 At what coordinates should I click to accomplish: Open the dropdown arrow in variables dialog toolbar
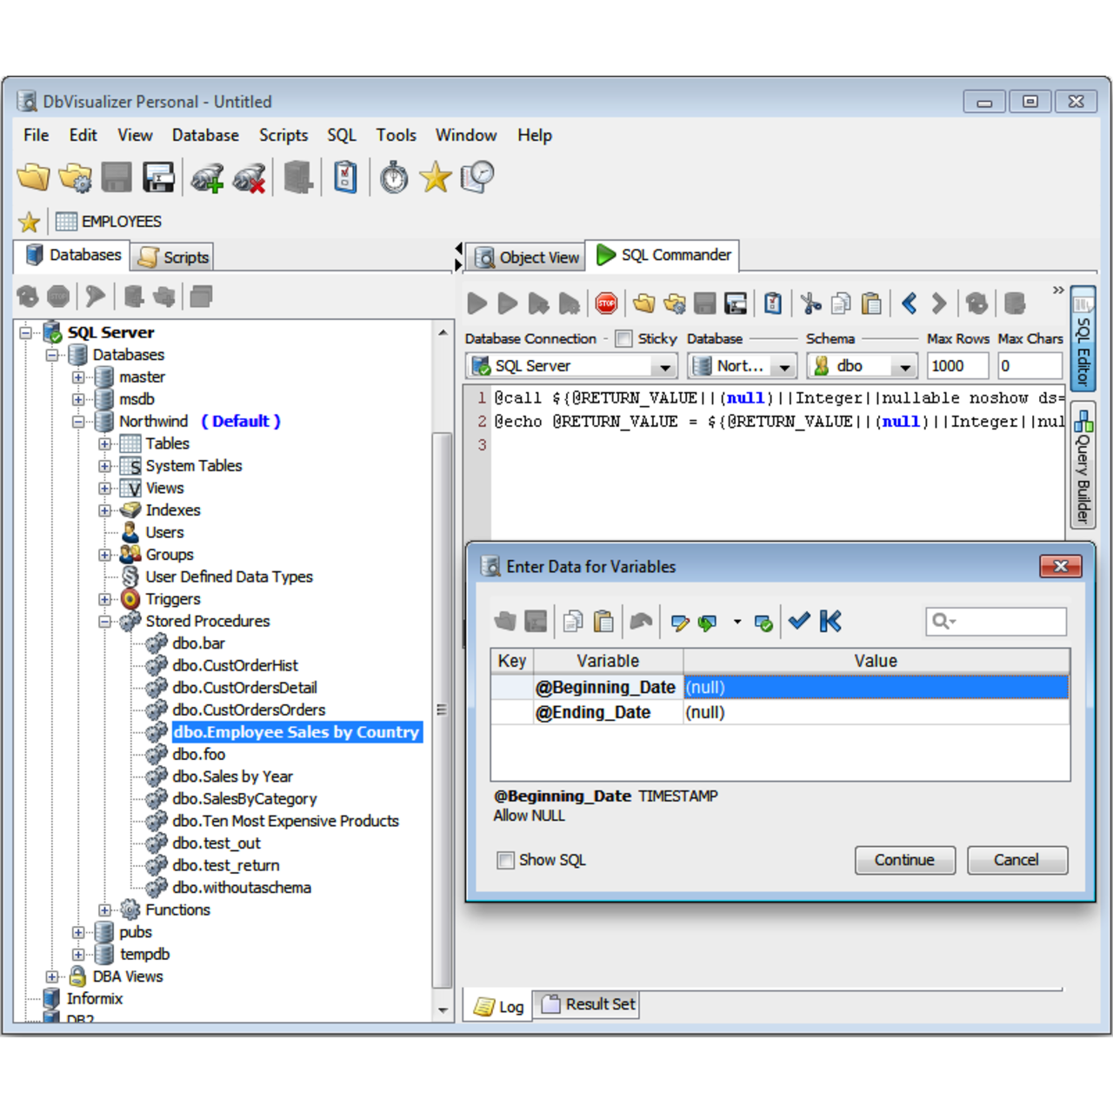tap(737, 623)
